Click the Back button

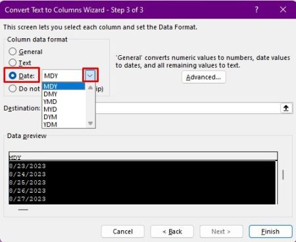click(x=172, y=231)
